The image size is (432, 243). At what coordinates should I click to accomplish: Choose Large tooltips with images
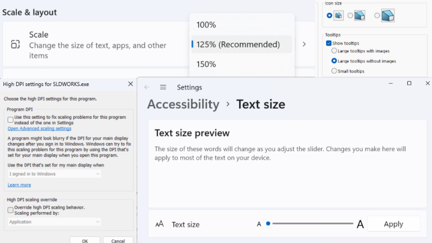[x=334, y=51]
